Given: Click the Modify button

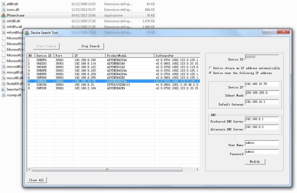Looking at the screenshot, I should pyautogui.click(x=255, y=162).
